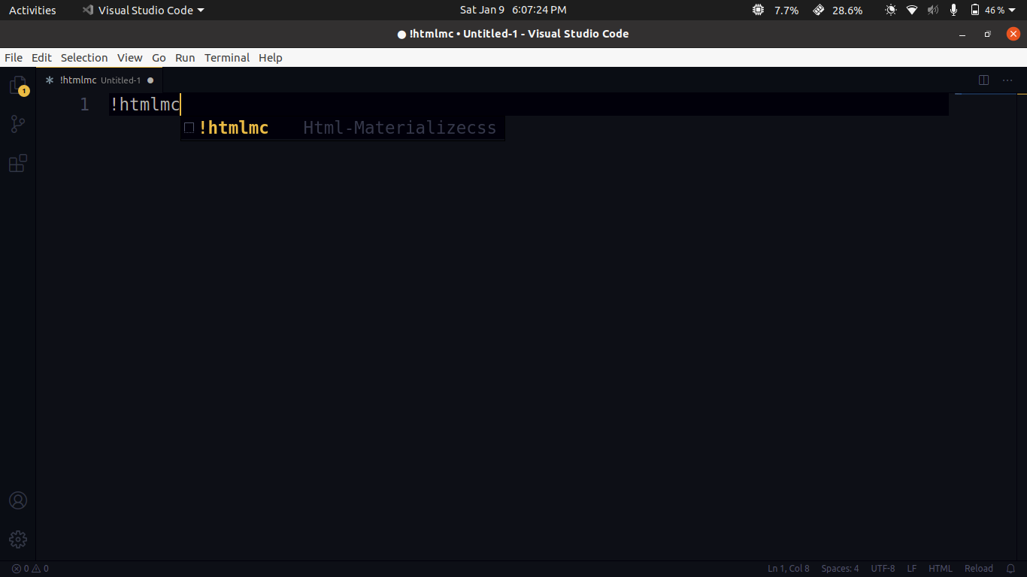The image size is (1027, 577).
Task: Click in editor line 1 text
Action: [145, 104]
